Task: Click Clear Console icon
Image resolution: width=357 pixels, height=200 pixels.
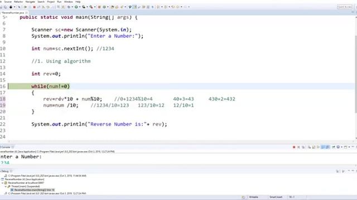Action: point(309,147)
